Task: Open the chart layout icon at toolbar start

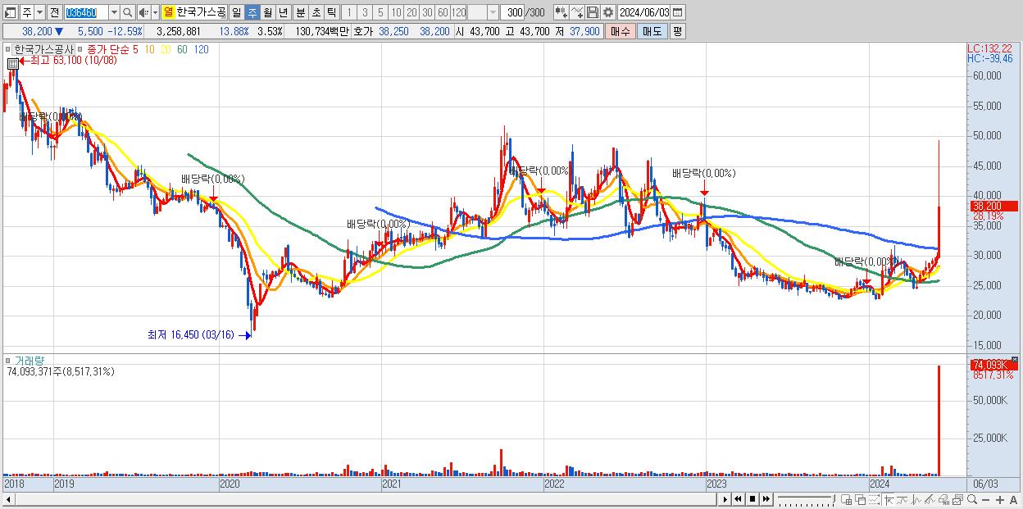Action: 10,12
